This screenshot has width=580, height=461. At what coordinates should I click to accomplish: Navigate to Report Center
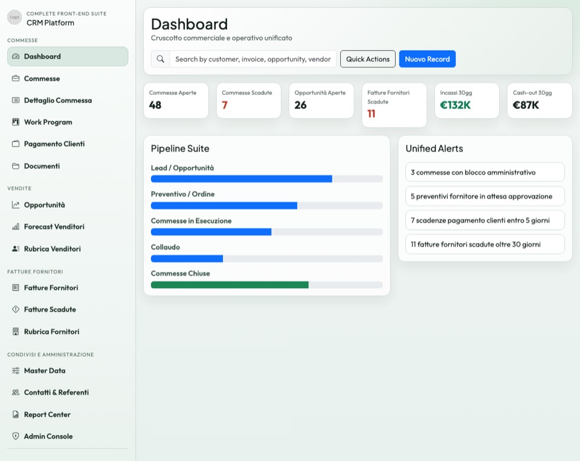pyautogui.click(x=68, y=414)
